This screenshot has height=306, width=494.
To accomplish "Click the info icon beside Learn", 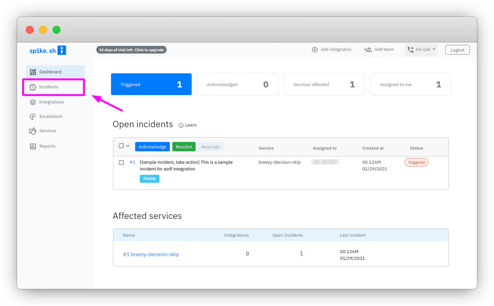I will click(181, 125).
